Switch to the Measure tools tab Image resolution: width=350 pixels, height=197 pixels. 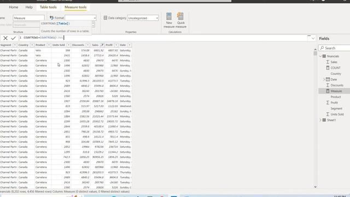click(x=75, y=7)
